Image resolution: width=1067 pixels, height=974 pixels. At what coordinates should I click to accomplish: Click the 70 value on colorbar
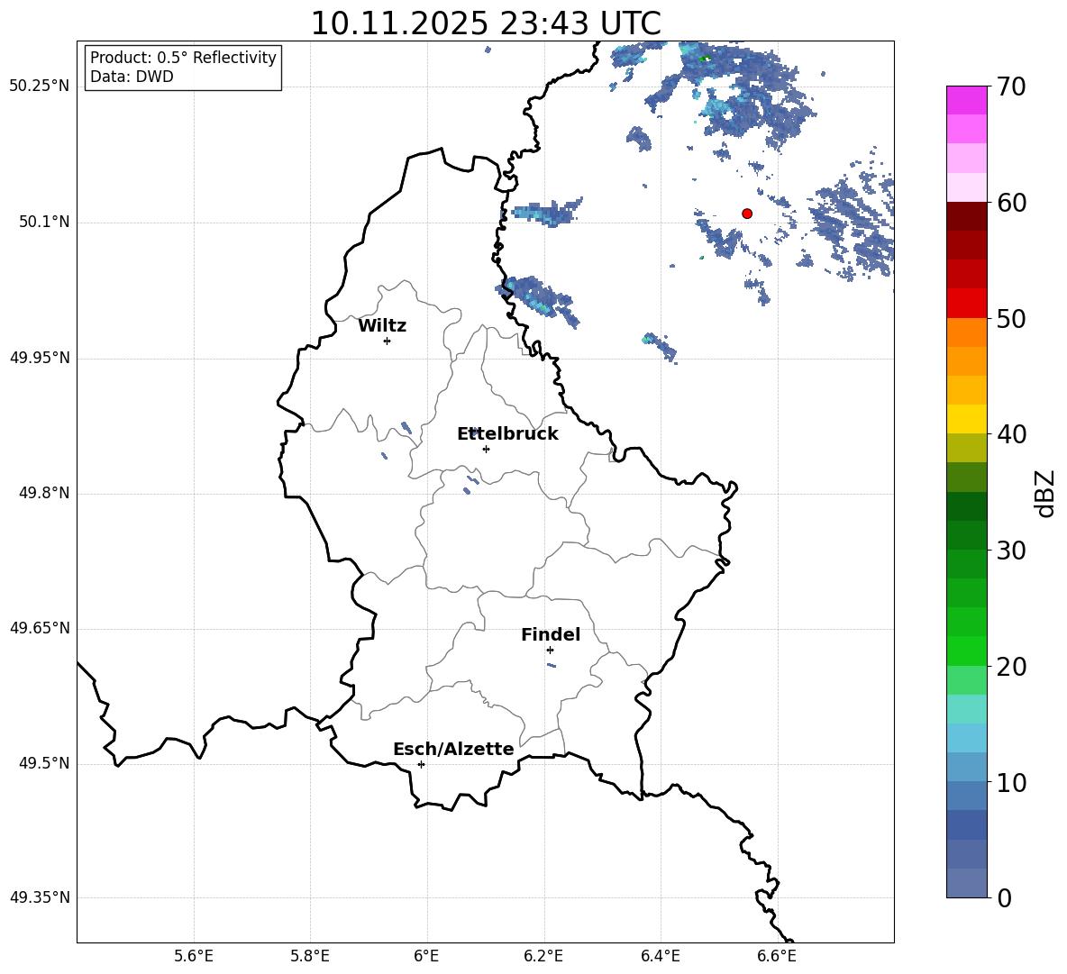1011,87
